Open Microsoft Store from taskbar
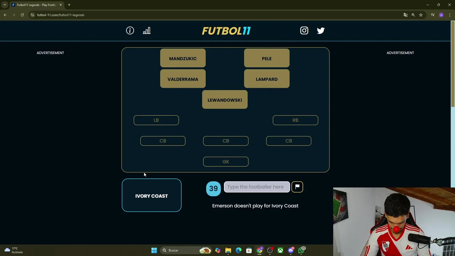The height and width of the screenshot is (256, 455). [x=249, y=250]
